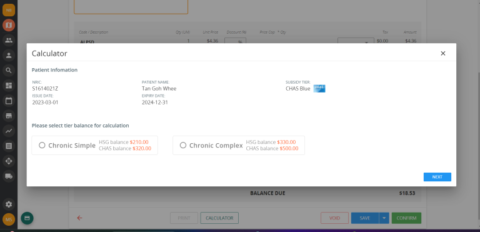Open the calendar icon in sidebar
The height and width of the screenshot is (232, 480).
click(9, 101)
